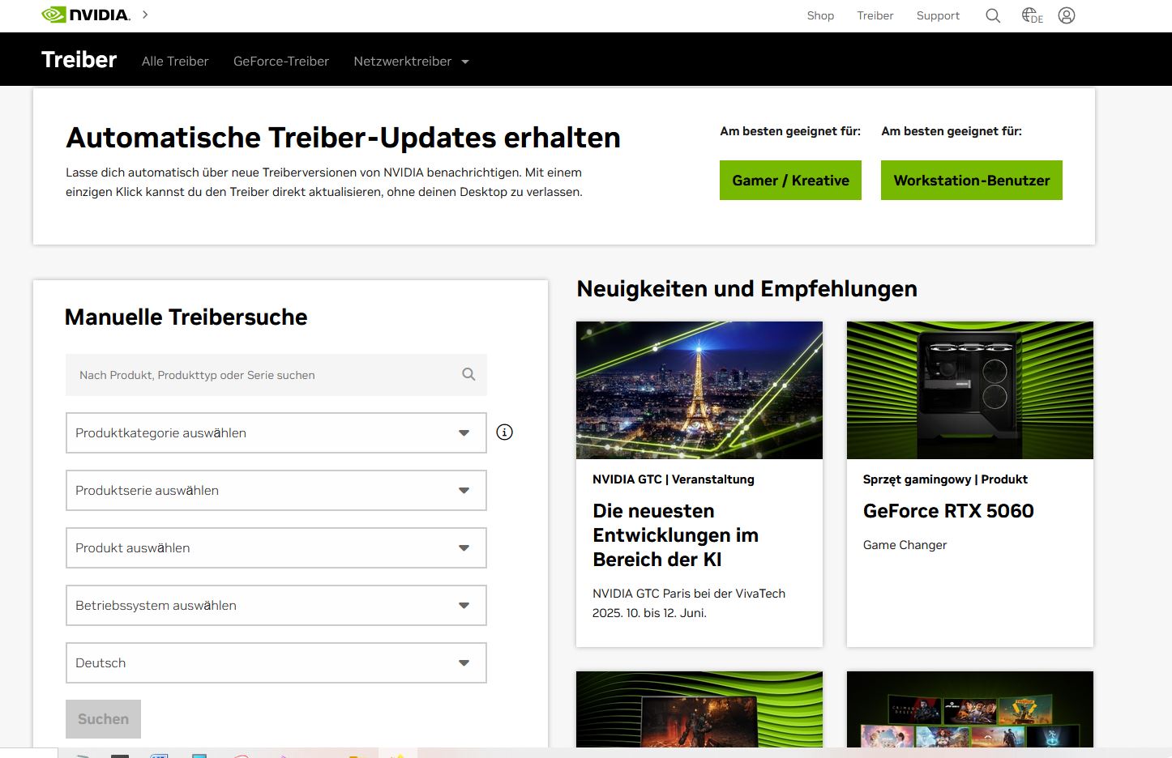Image resolution: width=1172 pixels, height=758 pixels.
Task: Select the GeForce-Treiber menu item
Action: [281, 62]
